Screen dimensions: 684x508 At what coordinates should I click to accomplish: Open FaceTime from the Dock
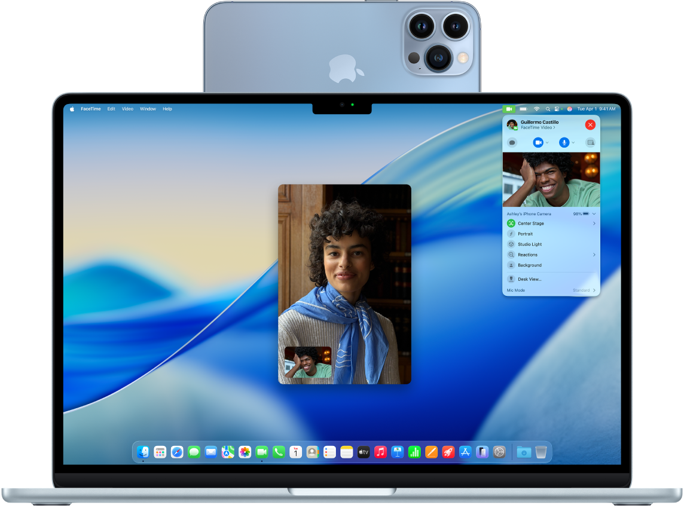click(261, 452)
